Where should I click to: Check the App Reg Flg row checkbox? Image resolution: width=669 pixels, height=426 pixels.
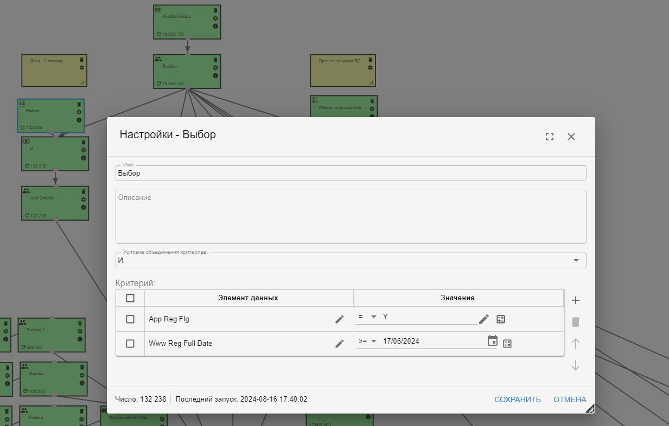[x=130, y=319]
